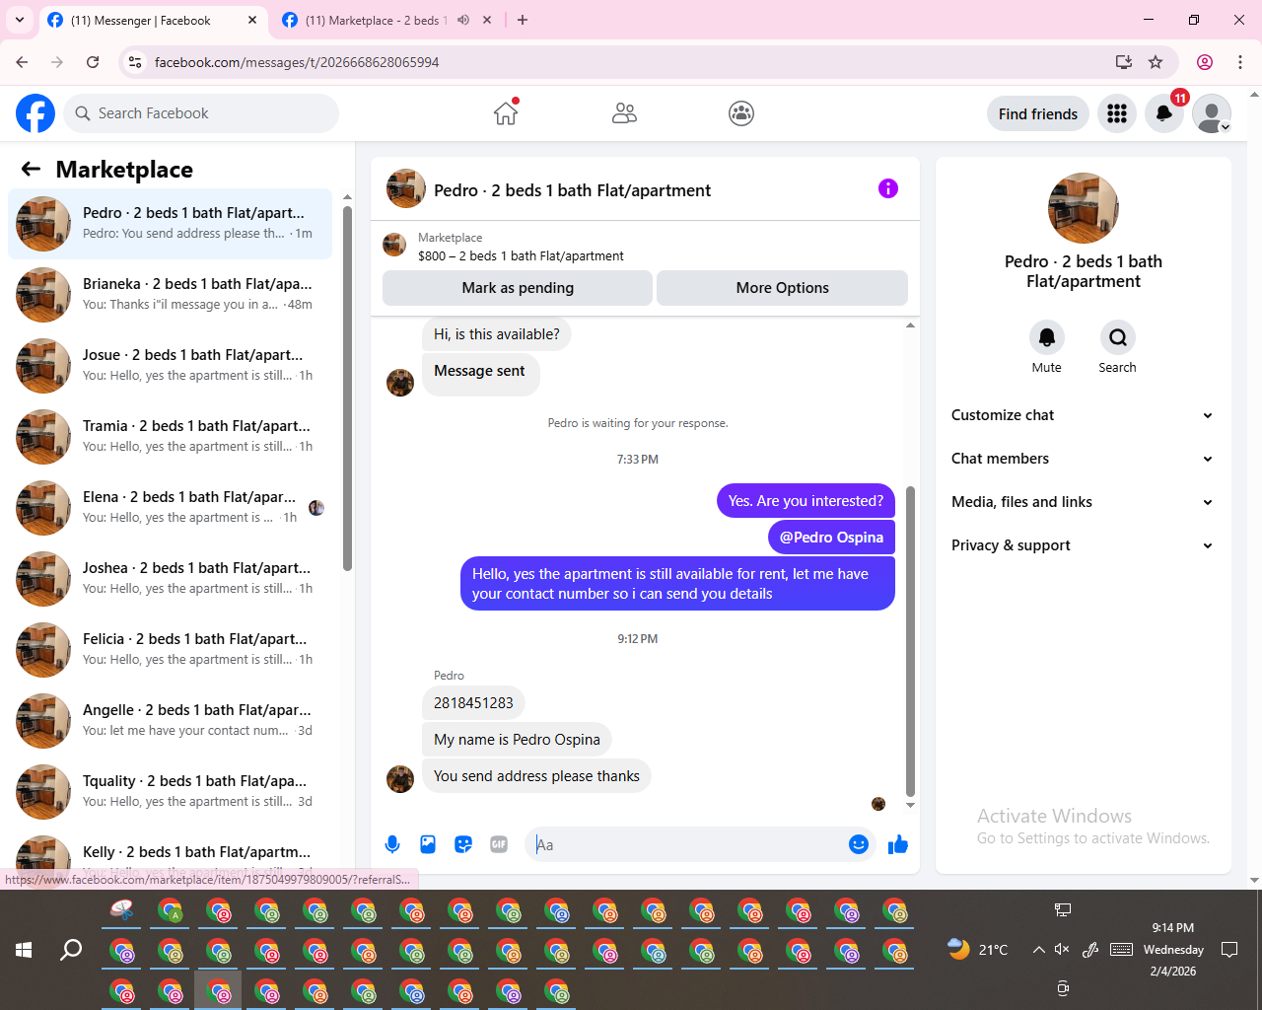Navigate back in browser
This screenshot has width=1262, height=1010.
pyautogui.click(x=22, y=62)
